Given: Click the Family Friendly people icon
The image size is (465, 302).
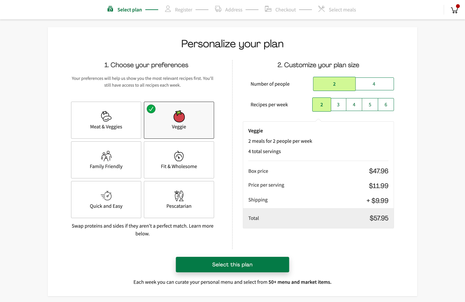Looking at the screenshot, I should tap(106, 156).
